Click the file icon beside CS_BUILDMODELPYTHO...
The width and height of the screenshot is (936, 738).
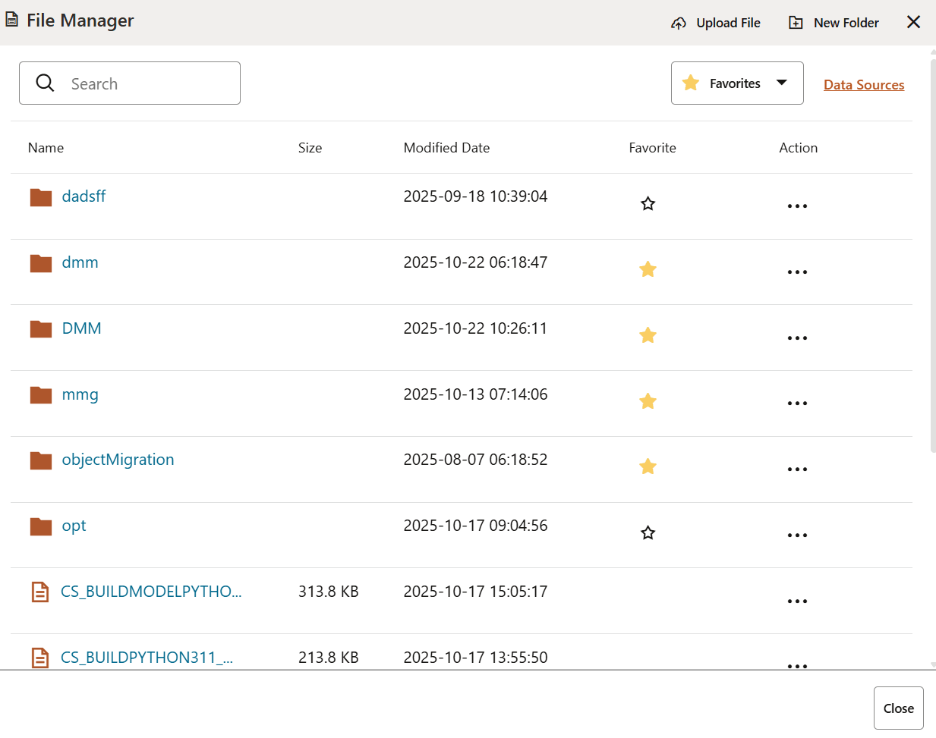pyautogui.click(x=39, y=592)
